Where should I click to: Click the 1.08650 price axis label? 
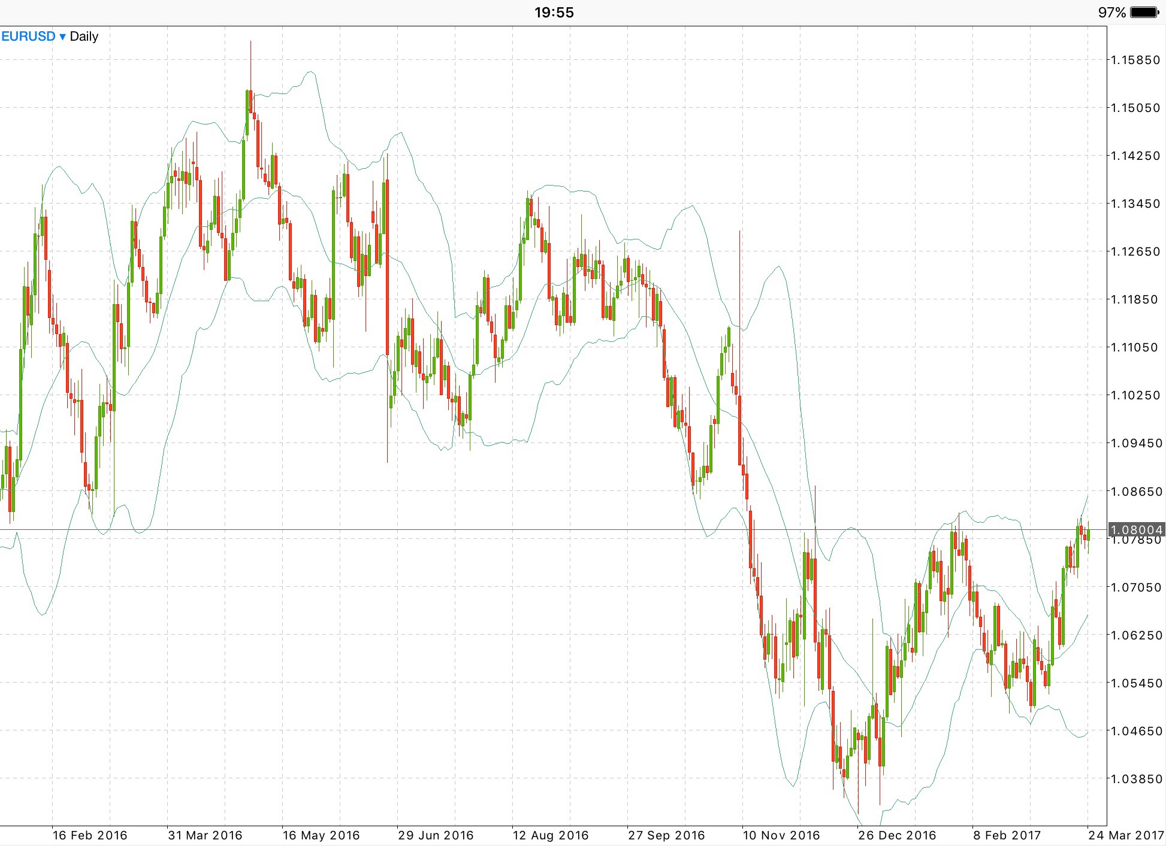[x=1137, y=492]
